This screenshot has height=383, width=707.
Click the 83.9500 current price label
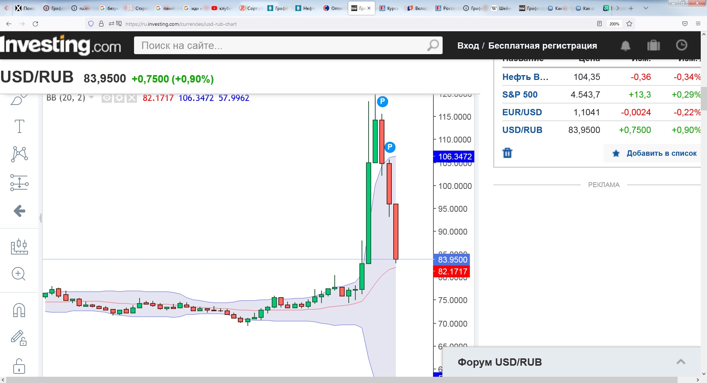pos(452,260)
